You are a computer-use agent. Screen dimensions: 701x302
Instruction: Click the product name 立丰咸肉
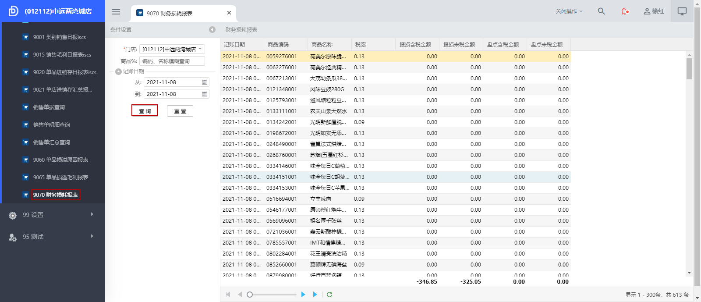(321, 199)
